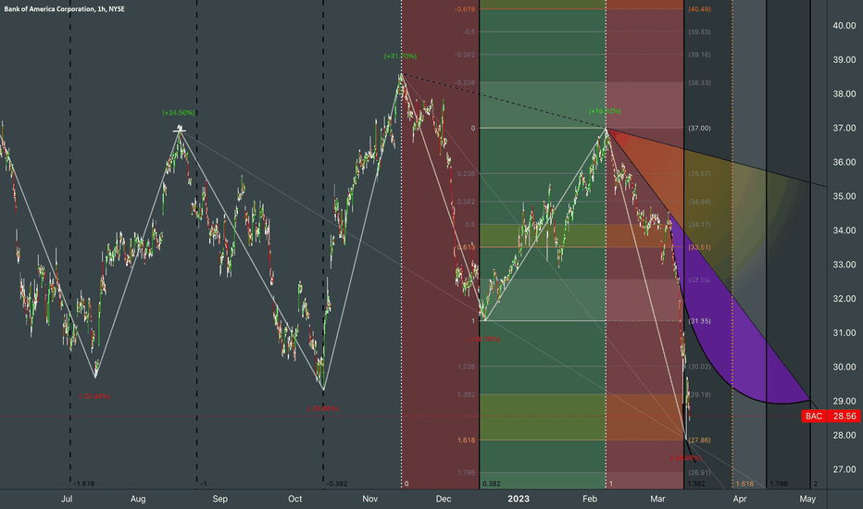
Task: Select Sep on the time axis
Action: [220, 499]
